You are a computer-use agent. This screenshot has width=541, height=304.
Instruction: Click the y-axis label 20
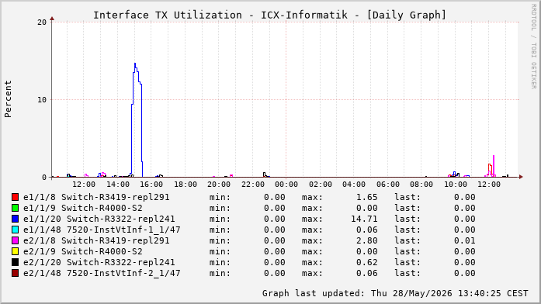[x=42, y=22]
